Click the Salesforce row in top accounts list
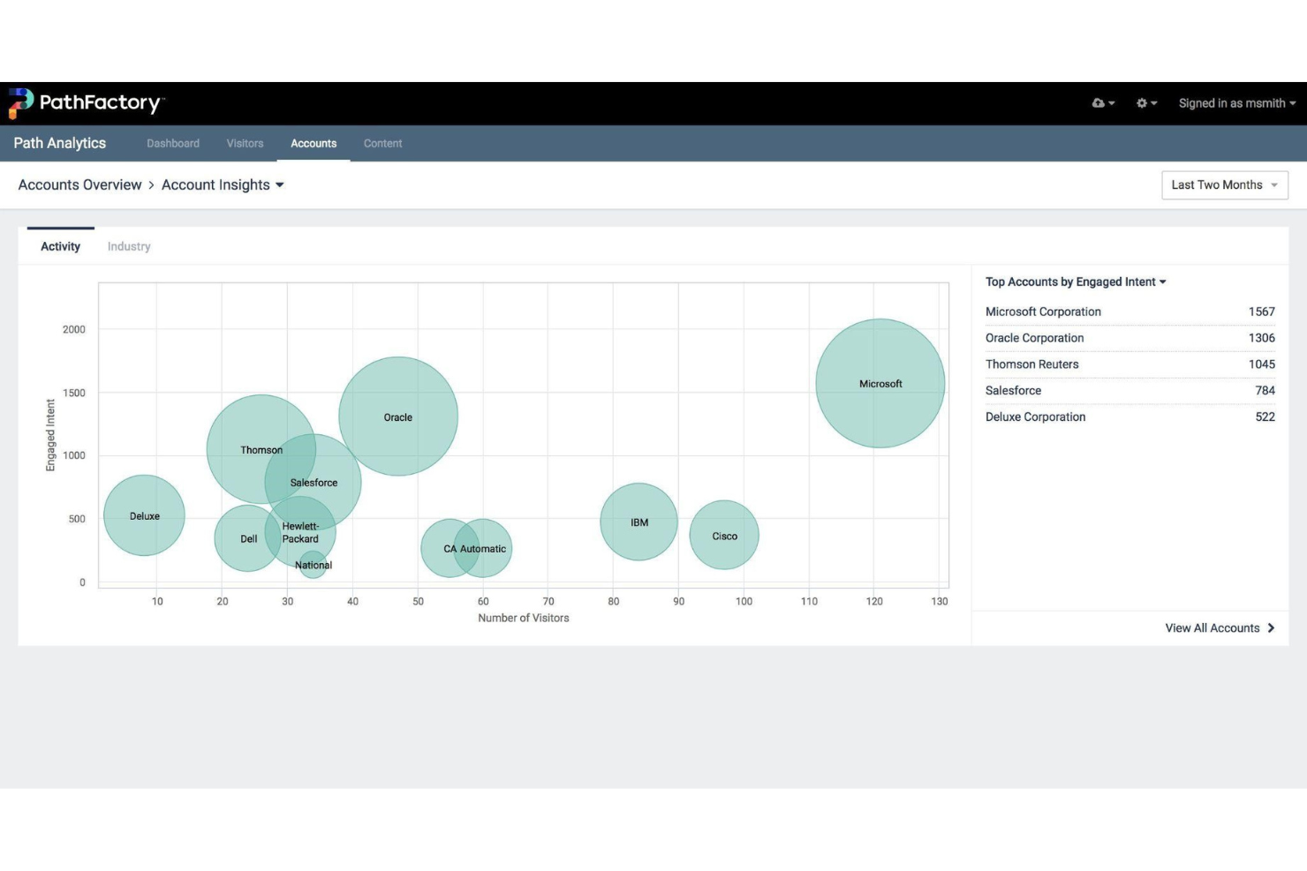1307x871 pixels. [1130, 390]
